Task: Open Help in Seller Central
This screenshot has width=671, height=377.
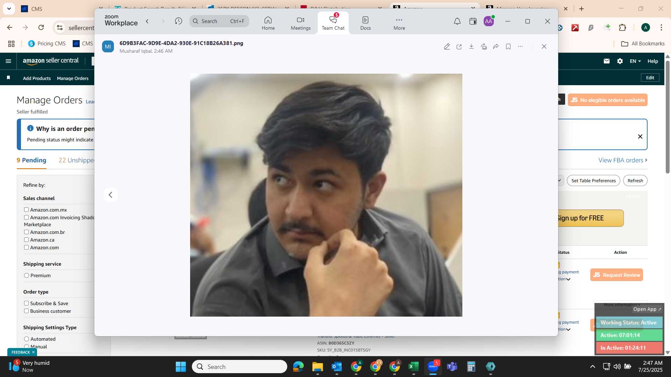Action: point(653,61)
